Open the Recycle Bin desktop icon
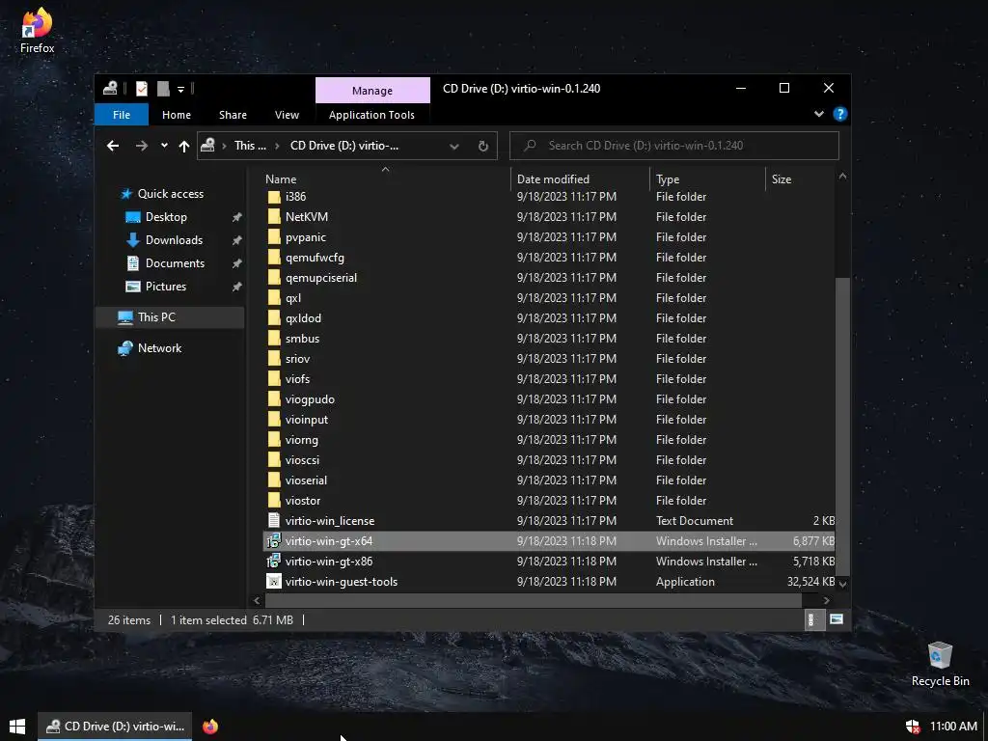Viewport: 988px width, 741px height. [x=940, y=665]
